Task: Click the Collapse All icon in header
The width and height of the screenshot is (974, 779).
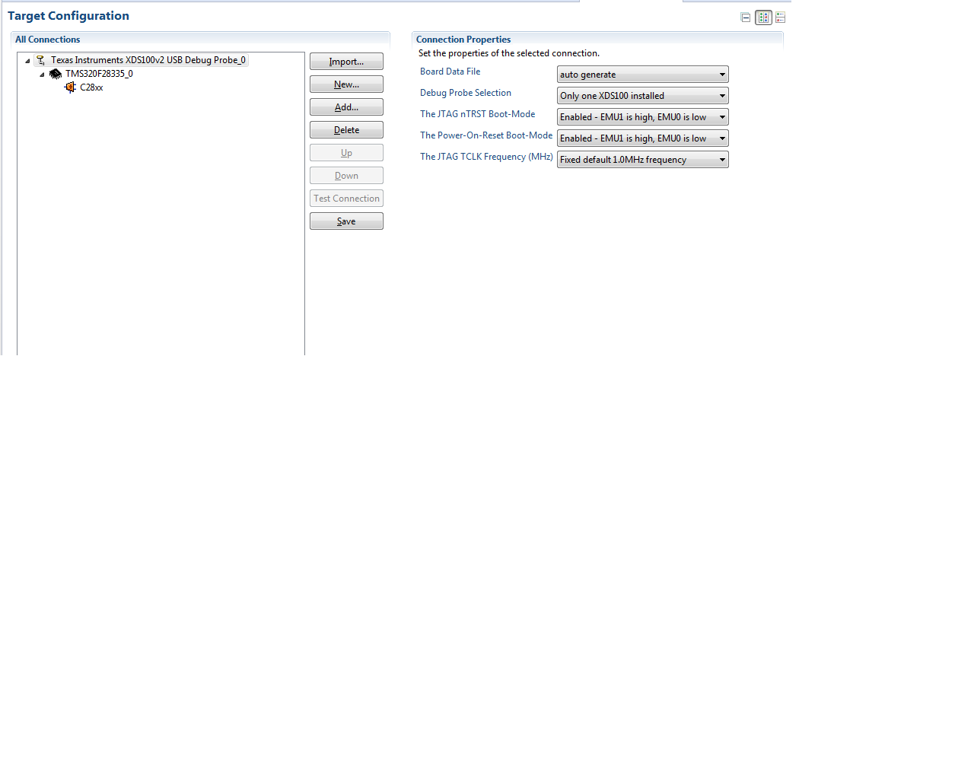Action: point(746,17)
